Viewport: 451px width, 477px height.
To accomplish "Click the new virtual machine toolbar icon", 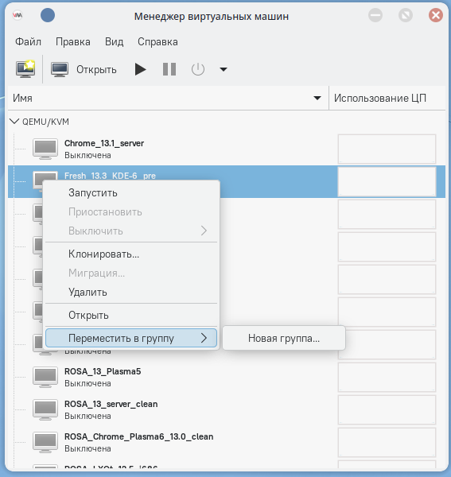I will (25, 69).
